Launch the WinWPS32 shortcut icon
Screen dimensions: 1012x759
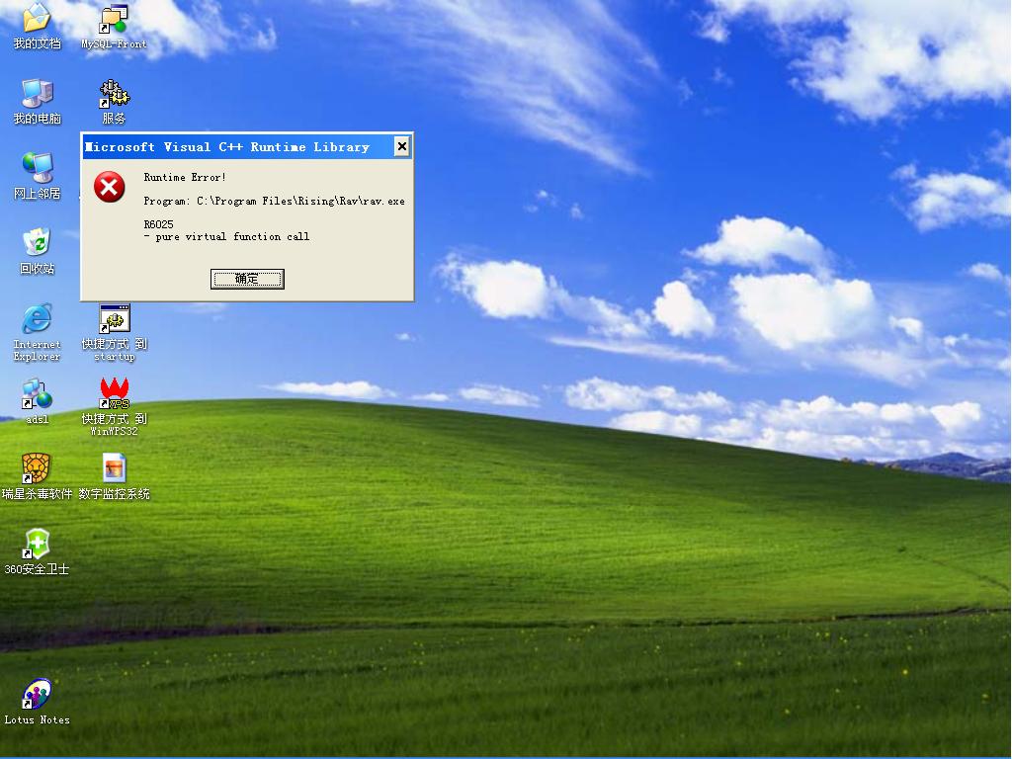pos(114,393)
